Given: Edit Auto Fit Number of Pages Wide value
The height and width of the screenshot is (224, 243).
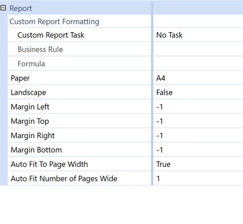Looking at the screenshot, I should [x=198, y=178].
